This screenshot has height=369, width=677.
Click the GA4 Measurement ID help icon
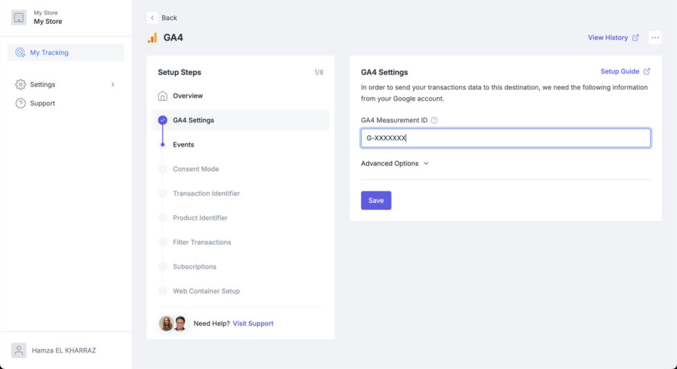point(434,120)
